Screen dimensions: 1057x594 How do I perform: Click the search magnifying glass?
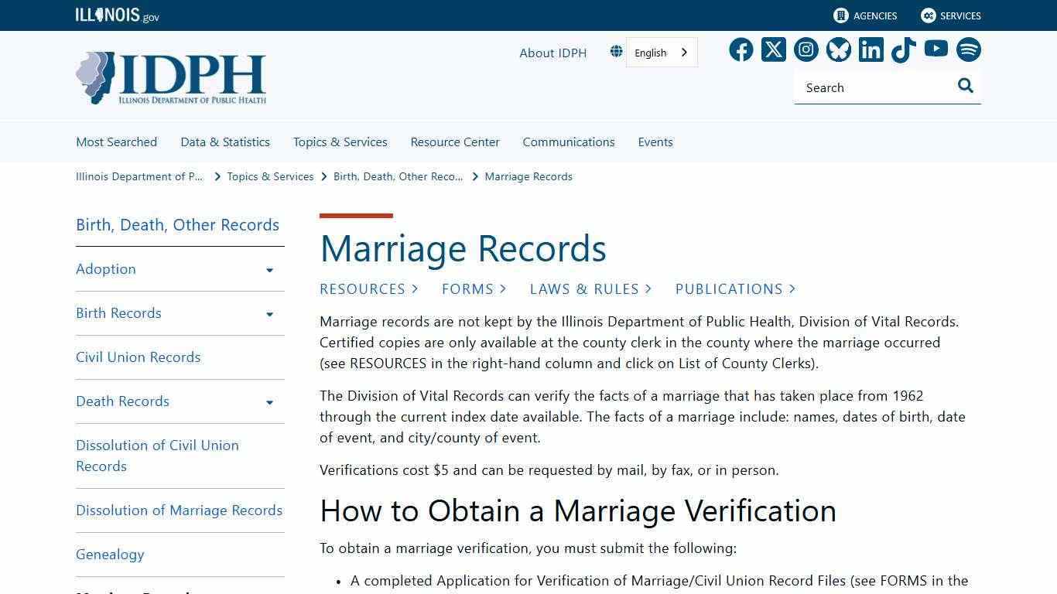click(965, 86)
